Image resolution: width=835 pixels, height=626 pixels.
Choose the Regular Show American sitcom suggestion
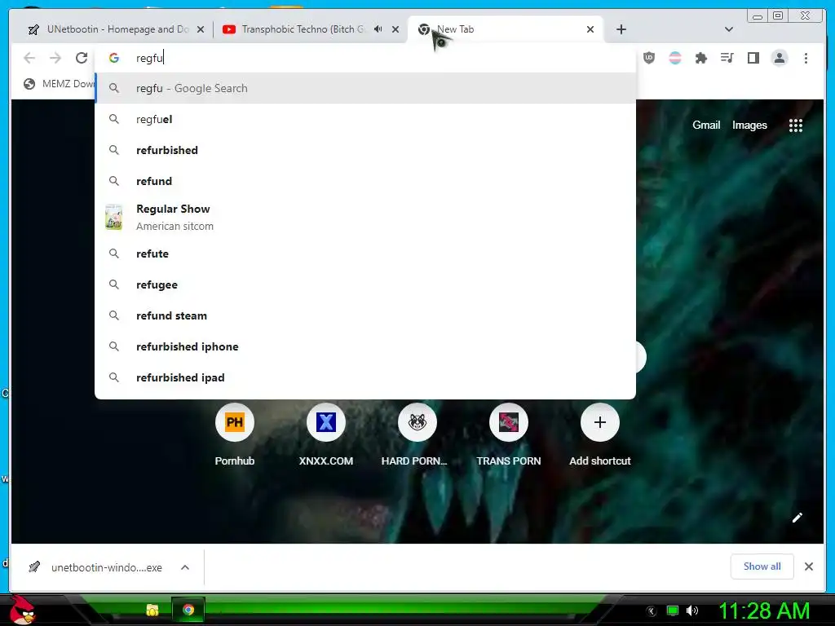pyautogui.click(x=365, y=217)
